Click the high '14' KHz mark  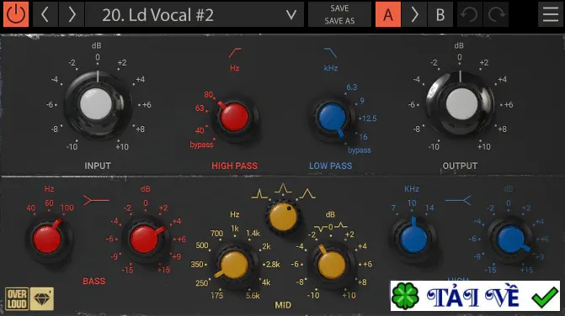point(429,208)
